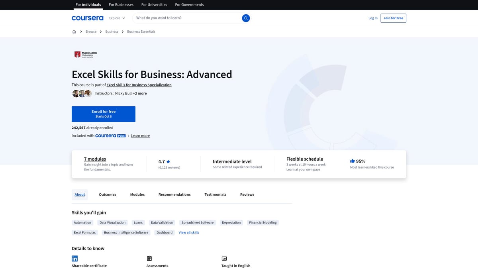Click the thumbs up icon near 95%
Screen dimensions: 478x269
coord(352,161)
